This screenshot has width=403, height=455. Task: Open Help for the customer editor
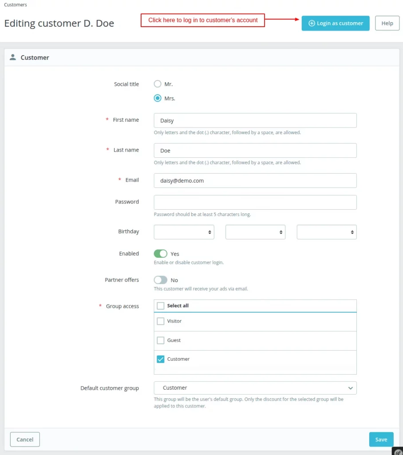pos(387,23)
